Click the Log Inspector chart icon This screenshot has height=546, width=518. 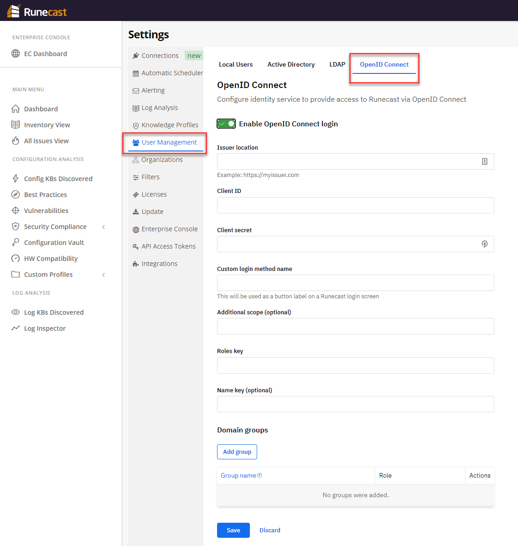(x=16, y=328)
